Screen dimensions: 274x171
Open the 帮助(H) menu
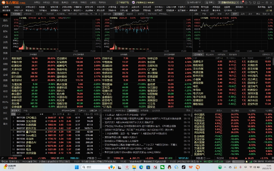click(102, 2)
